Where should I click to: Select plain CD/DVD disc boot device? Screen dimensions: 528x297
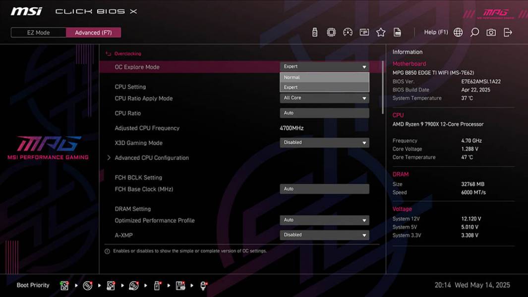point(88,286)
